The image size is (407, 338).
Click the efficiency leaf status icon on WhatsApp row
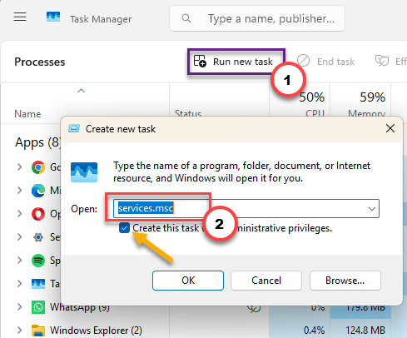tap(254, 309)
